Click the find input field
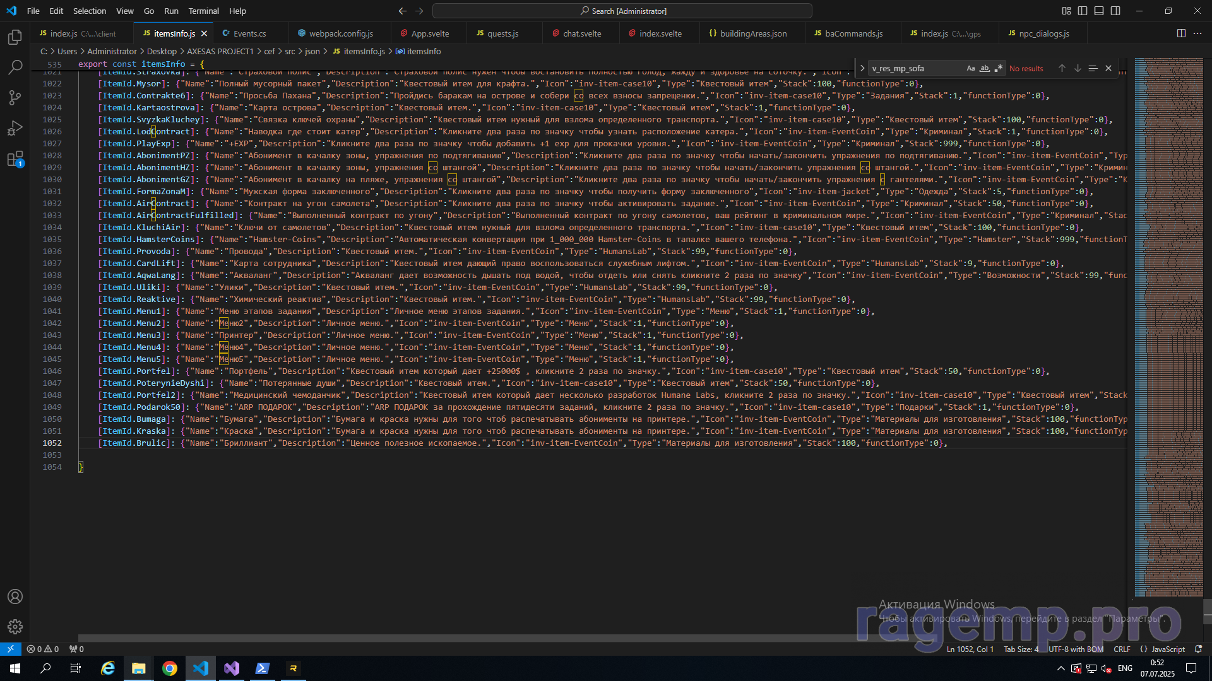The height and width of the screenshot is (681, 1212). 915,68
